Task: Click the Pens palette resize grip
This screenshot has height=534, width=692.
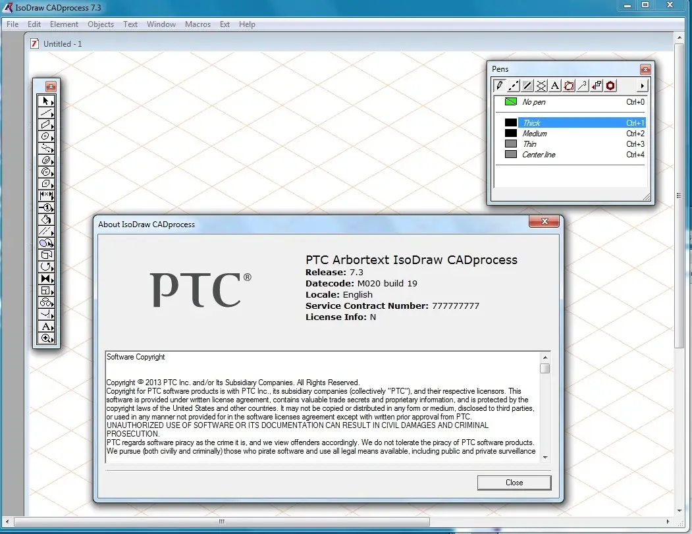Action: point(647,197)
